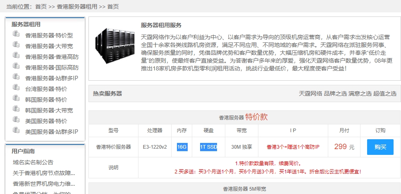Screen dimensions: 401x194
Task: Open the 韩国服务器·大带宽 sidebar link
Action: tap(49, 110)
